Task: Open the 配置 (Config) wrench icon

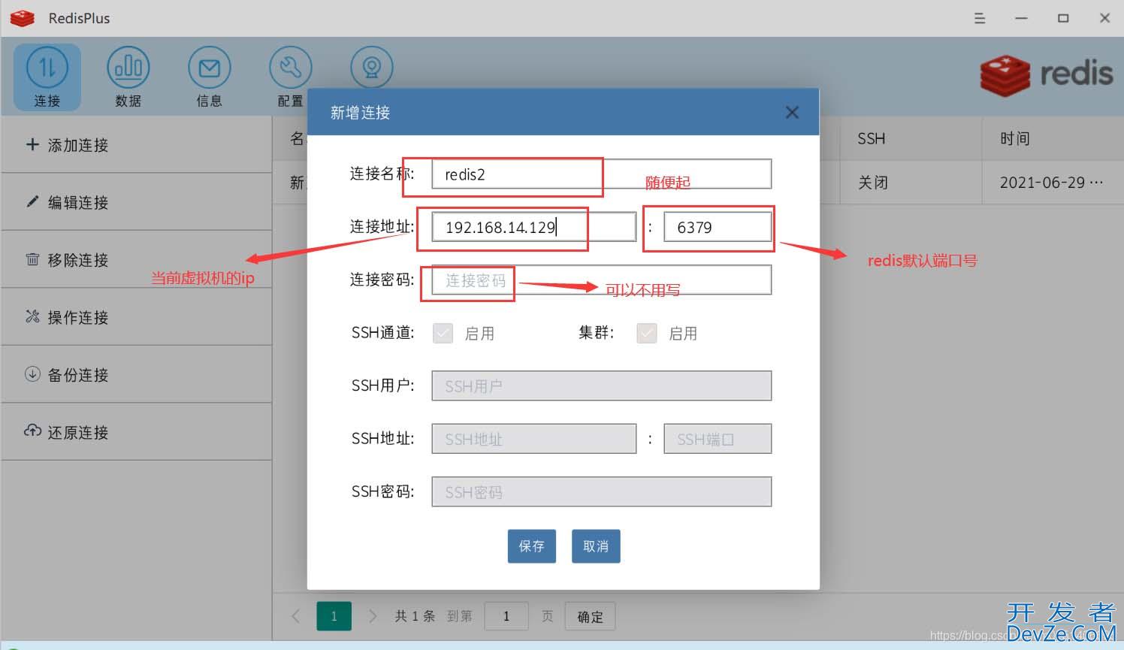Action: point(291,77)
